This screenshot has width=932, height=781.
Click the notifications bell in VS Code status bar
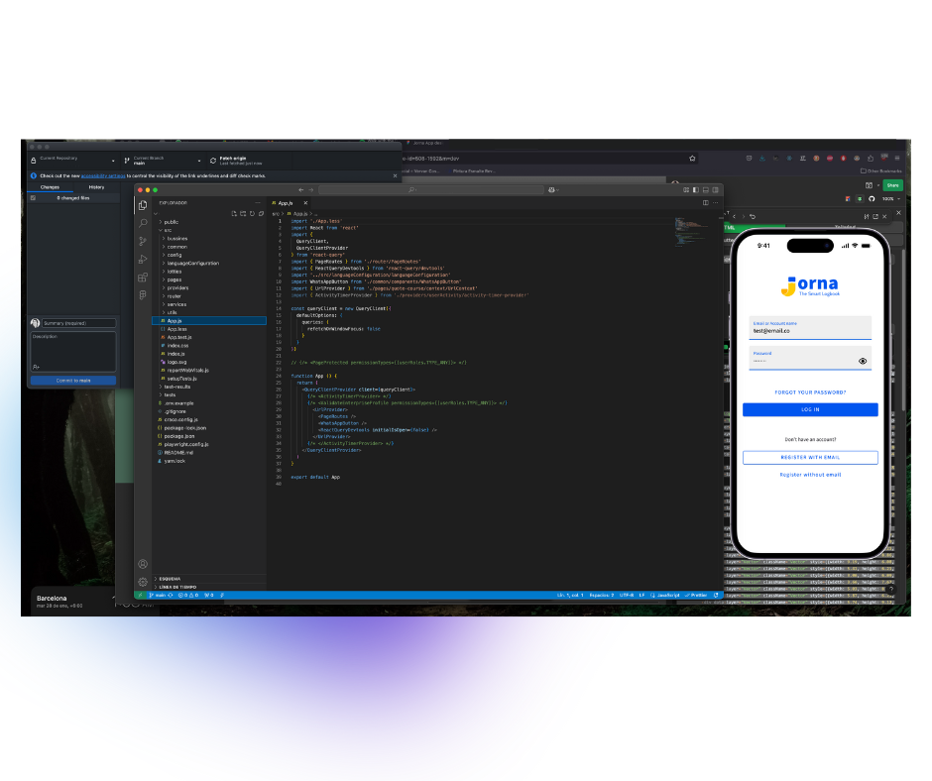pyautogui.click(x=716, y=595)
